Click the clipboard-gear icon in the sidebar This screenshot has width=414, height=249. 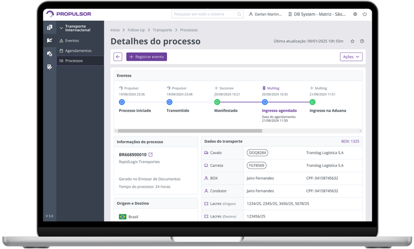pos(49,53)
